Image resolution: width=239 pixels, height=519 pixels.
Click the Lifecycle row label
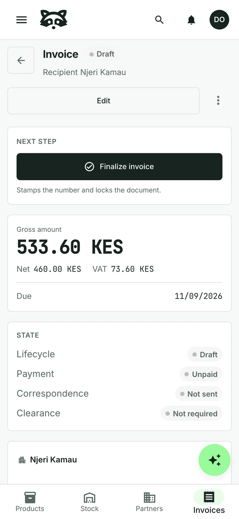coord(36,354)
